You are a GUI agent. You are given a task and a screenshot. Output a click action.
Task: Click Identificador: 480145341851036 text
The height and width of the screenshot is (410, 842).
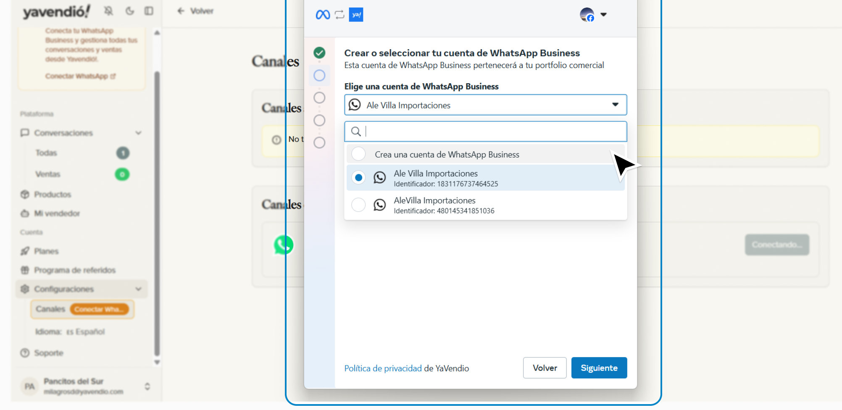[x=444, y=211]
